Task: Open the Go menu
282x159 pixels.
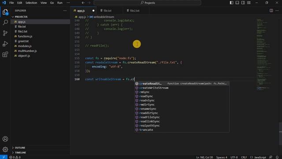Action: (x=52, y=3)
